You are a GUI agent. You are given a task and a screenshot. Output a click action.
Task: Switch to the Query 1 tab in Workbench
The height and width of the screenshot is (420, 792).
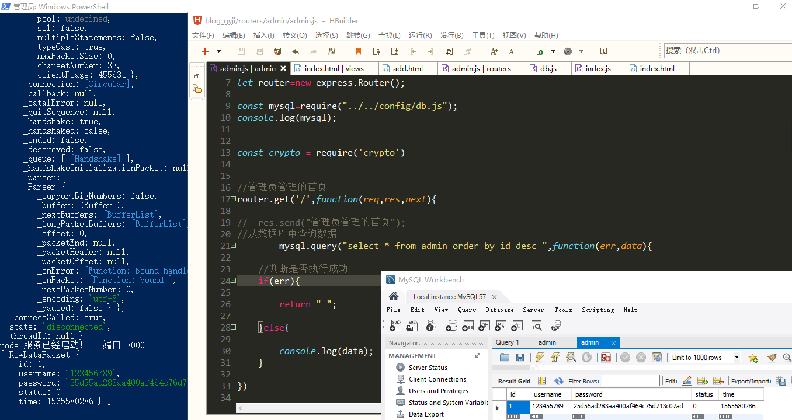pos(508,342)
